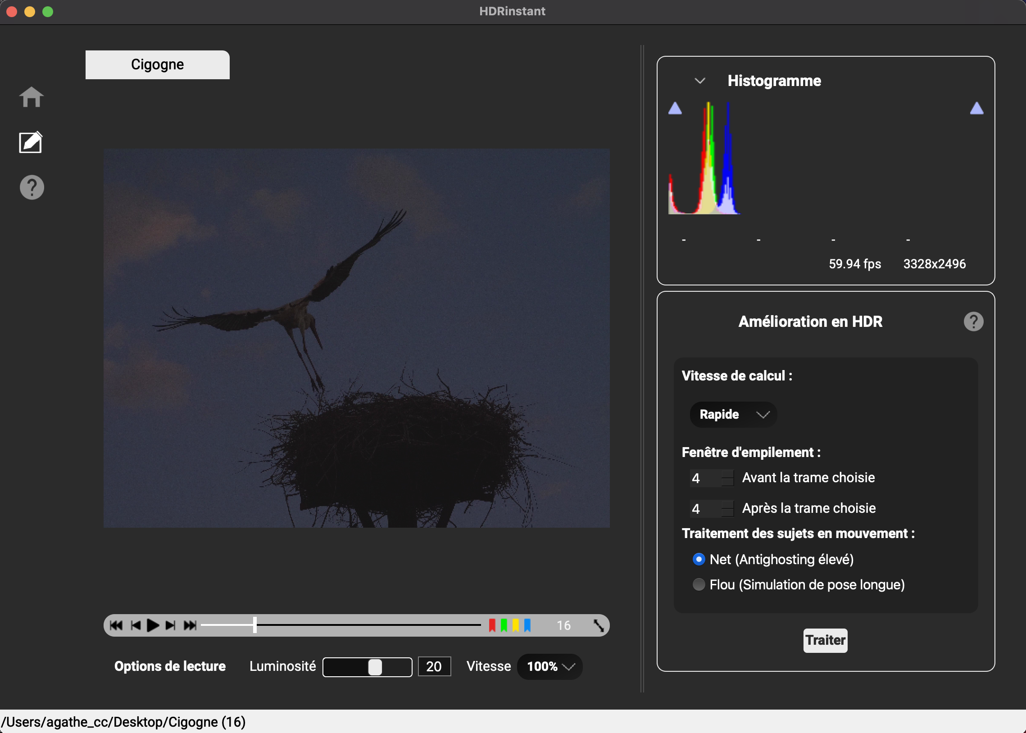
Task: Toggle the fullscreen expand arrow icon
Action: point(599,625)
